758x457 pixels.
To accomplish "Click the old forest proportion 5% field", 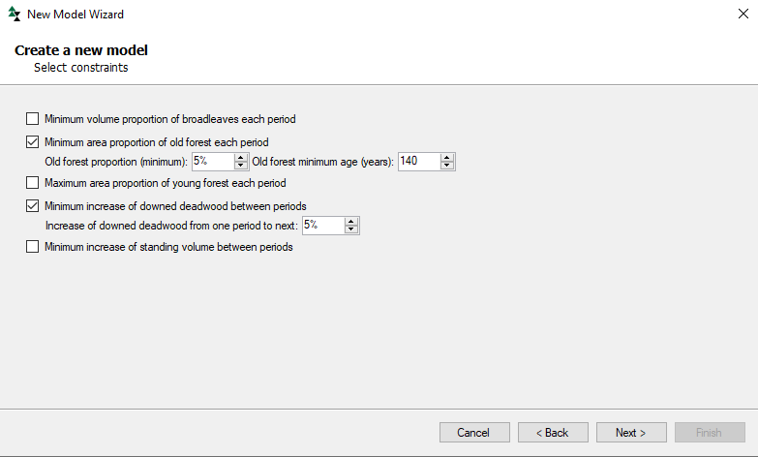I will [213, 162].
